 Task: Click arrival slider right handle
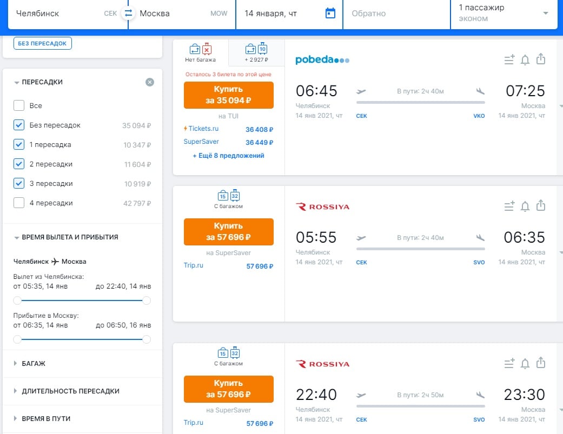tap(147, 339)
